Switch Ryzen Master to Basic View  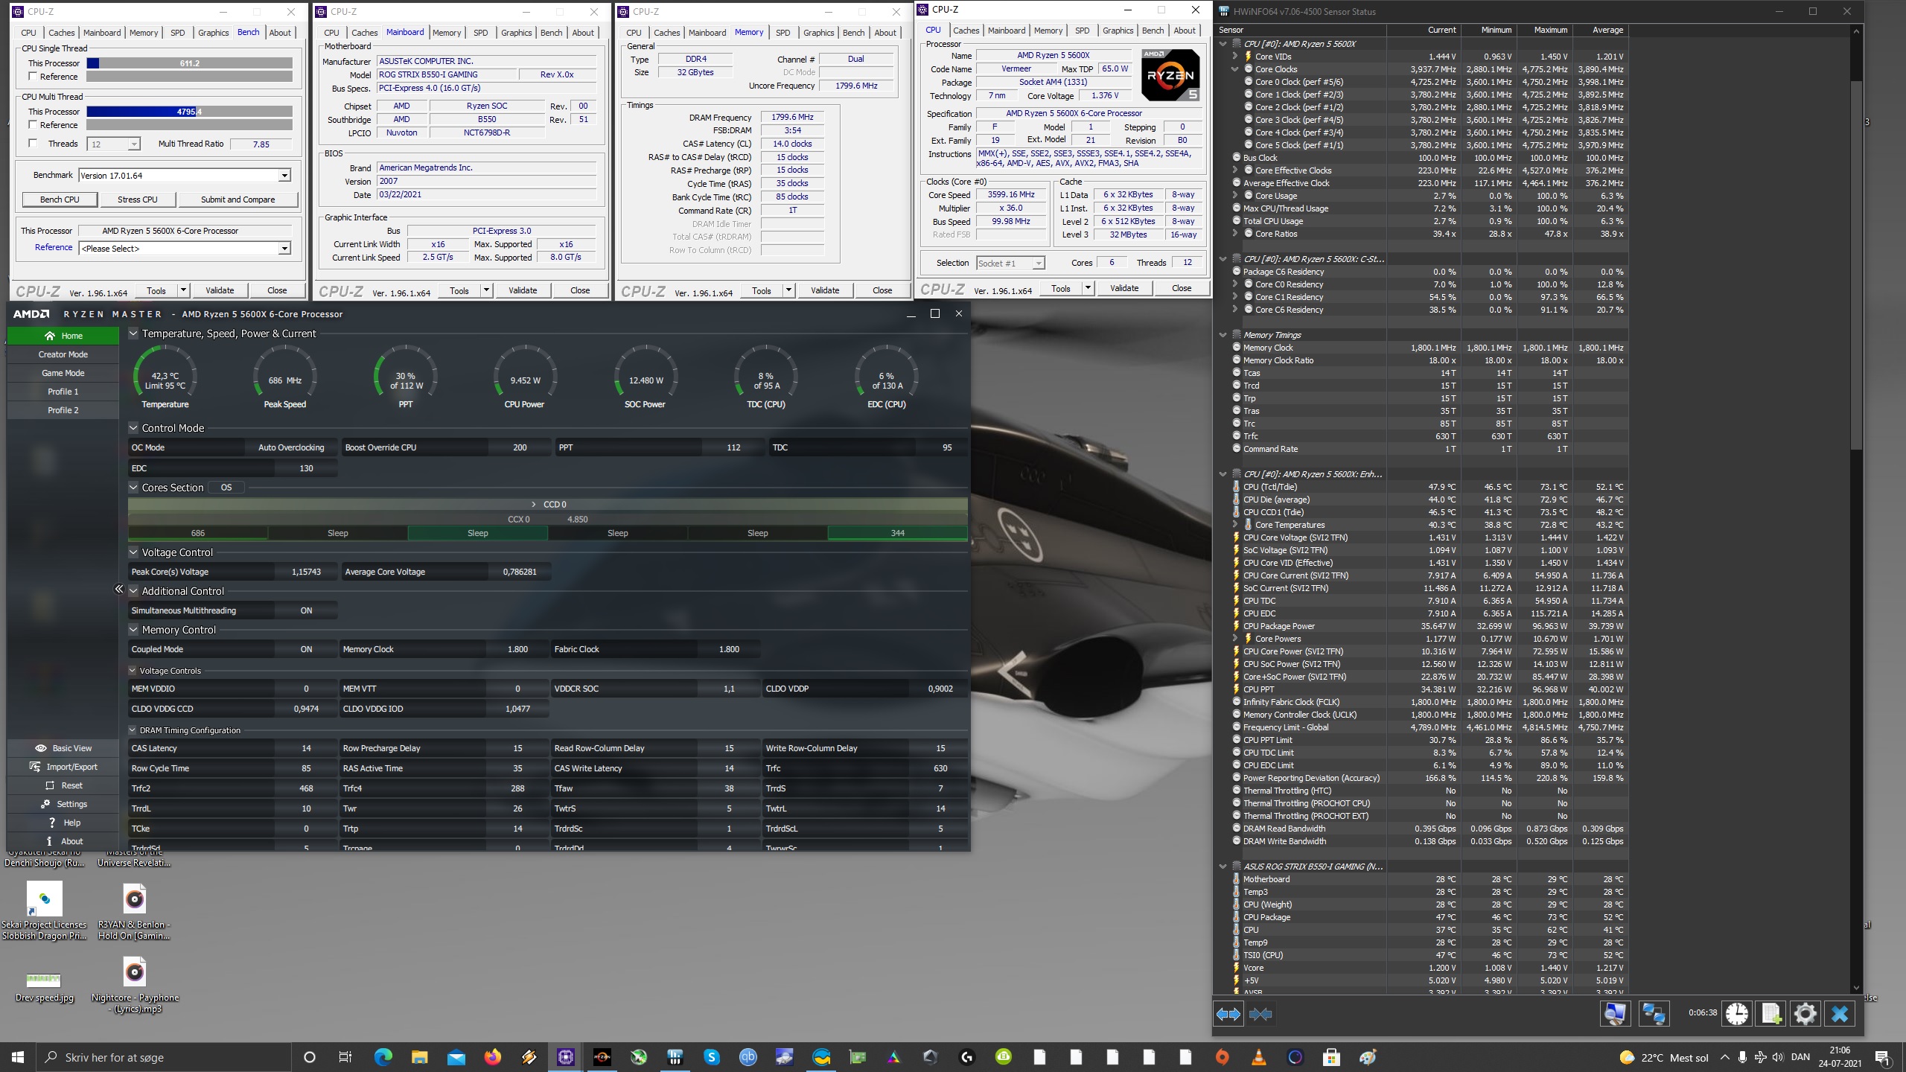(x=63, y=748)
